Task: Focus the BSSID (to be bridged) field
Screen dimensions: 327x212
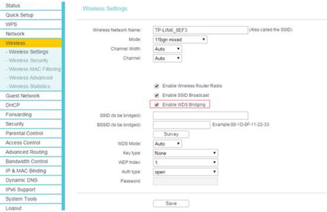Action: 181,125
